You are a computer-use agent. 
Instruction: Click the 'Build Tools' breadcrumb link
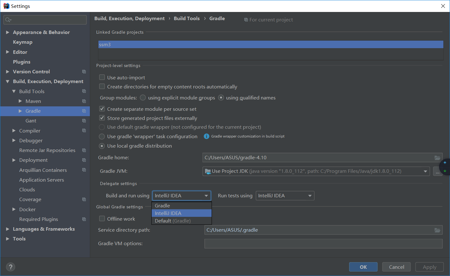coord(186,18)
